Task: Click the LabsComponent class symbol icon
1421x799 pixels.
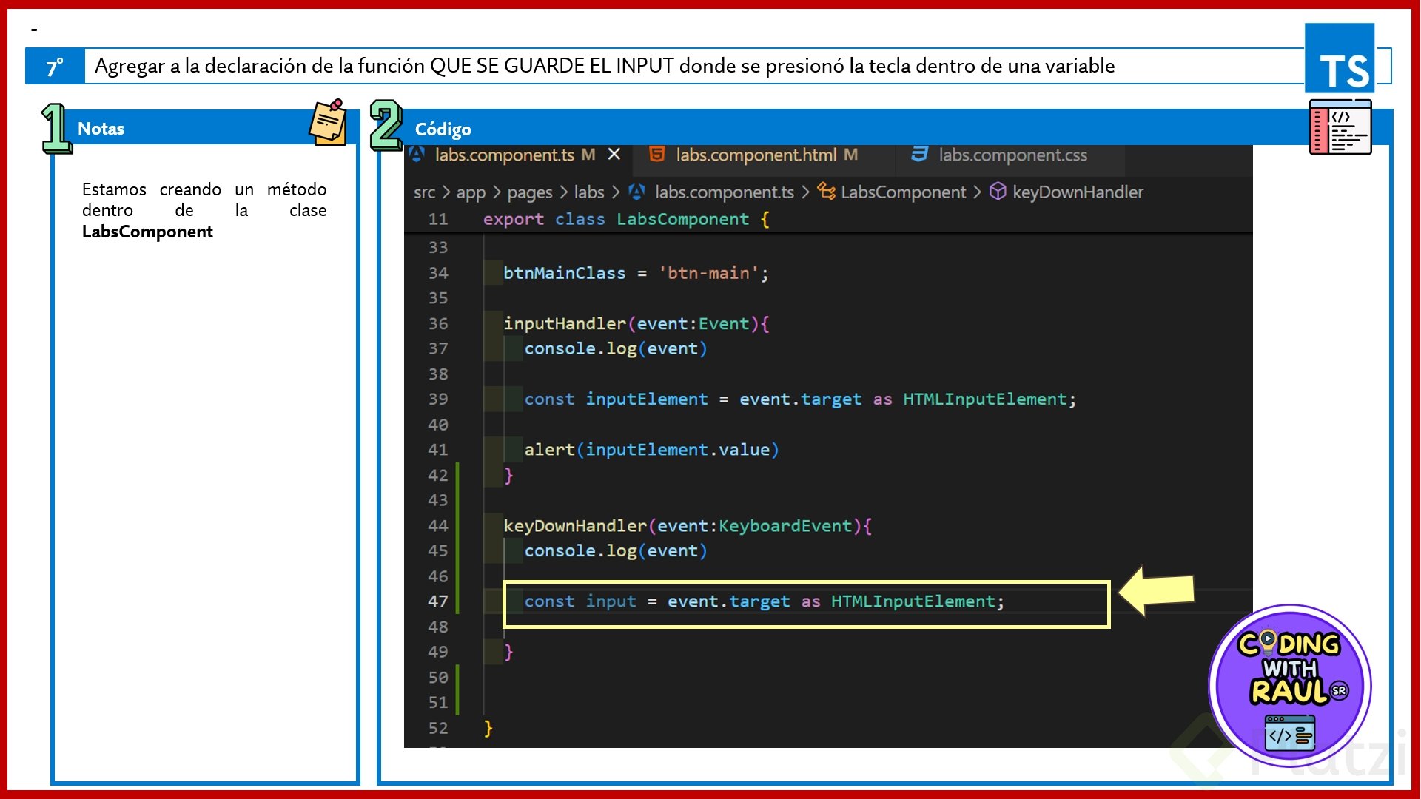Action: pyautogui.click(x=826, y=192)
